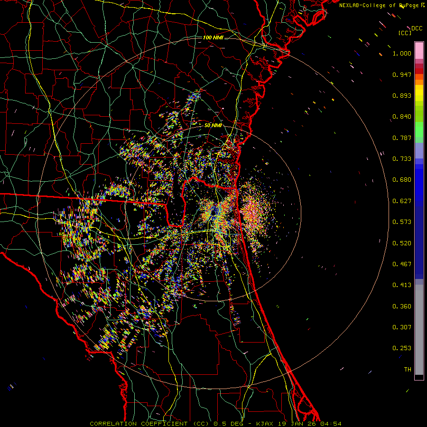
Task: Click the 0.467 scale value
Action: 402,264
